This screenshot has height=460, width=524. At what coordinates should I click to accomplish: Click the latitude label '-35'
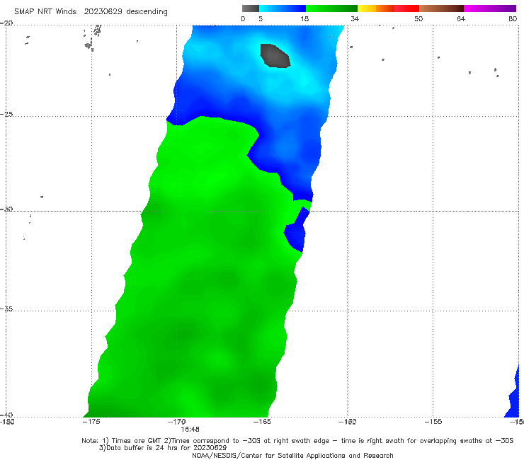pos(6,309)
